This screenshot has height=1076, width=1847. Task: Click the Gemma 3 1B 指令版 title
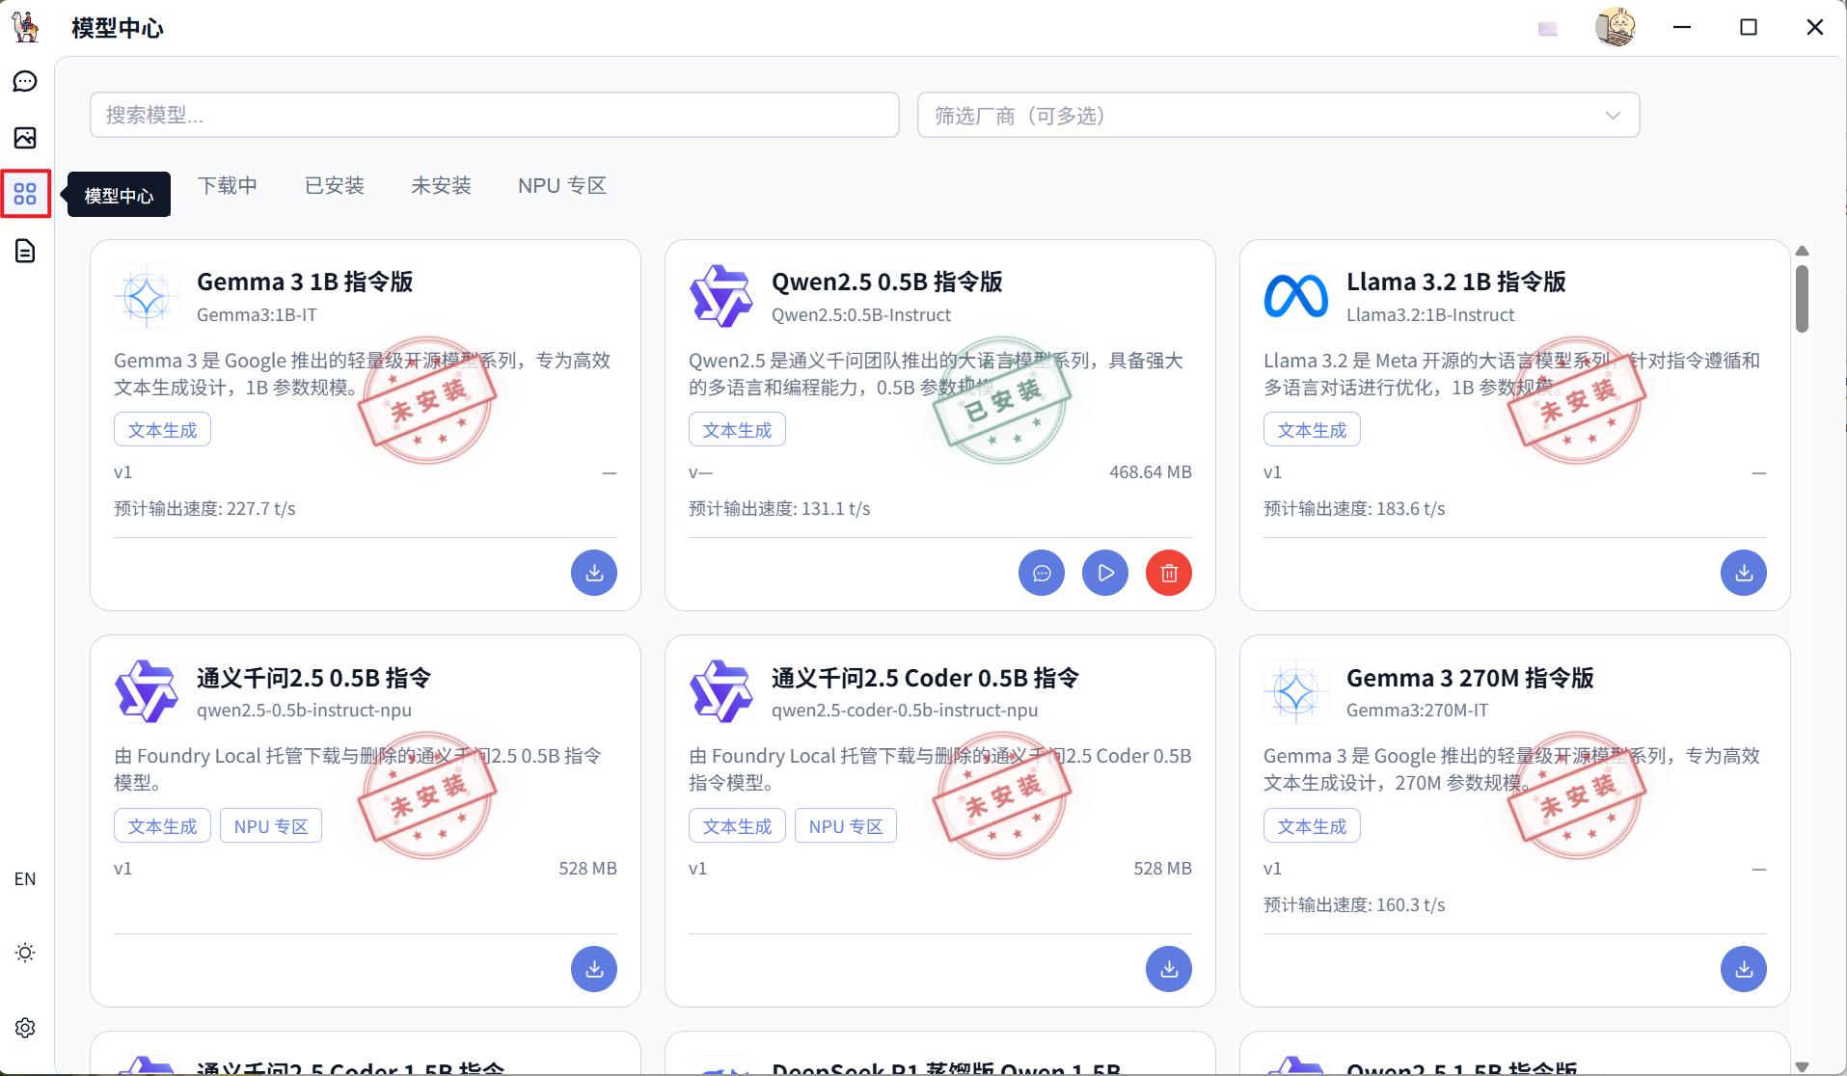(305, 282)
